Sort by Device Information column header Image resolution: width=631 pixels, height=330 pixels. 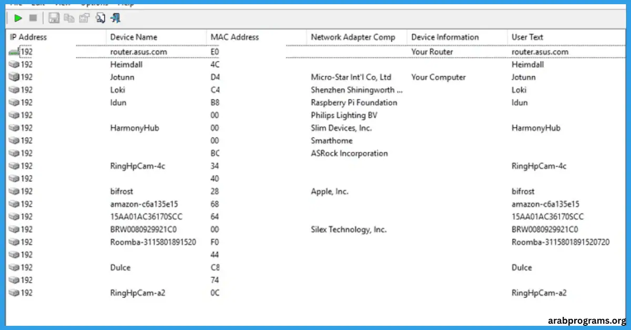(457, 37)
